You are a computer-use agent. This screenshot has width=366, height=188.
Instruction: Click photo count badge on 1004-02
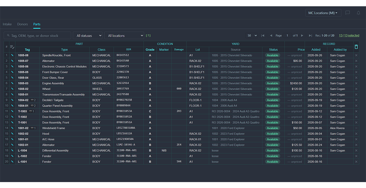click(x=33, y=100)
